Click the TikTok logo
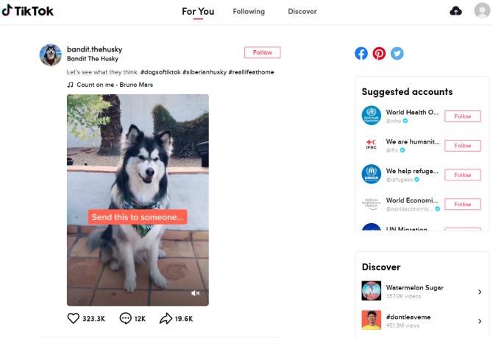This screenshot has width=493, height=338. (28, 11)
